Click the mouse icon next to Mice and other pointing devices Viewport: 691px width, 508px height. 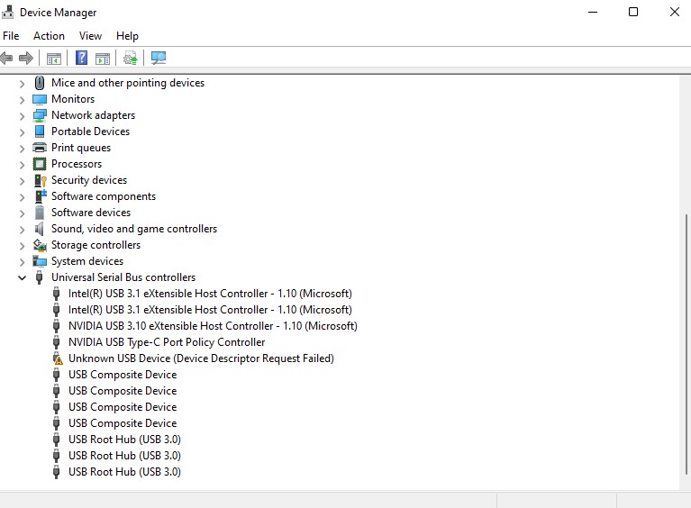(40, 83)
